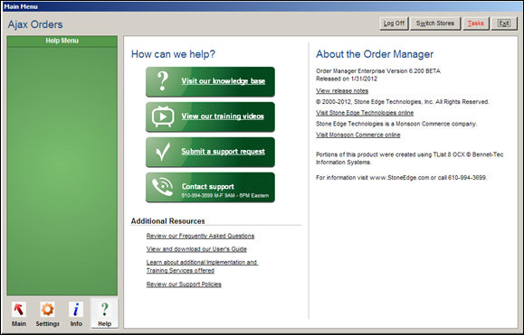Image resolution: width=524 pixels, height=335 pixels.
Task: Click the Main Menu window title bar
Action: (262, 6)
